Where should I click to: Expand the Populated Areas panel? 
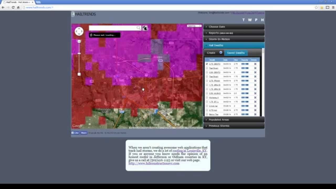tap(234, 120)
